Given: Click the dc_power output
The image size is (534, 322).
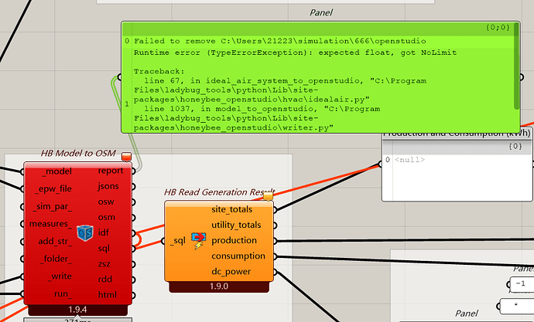Looking at the screenshot, I should [x=243, y=271].
